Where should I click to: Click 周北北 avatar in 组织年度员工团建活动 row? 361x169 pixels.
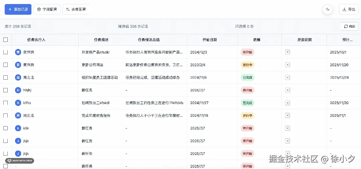tap(18, 77)
